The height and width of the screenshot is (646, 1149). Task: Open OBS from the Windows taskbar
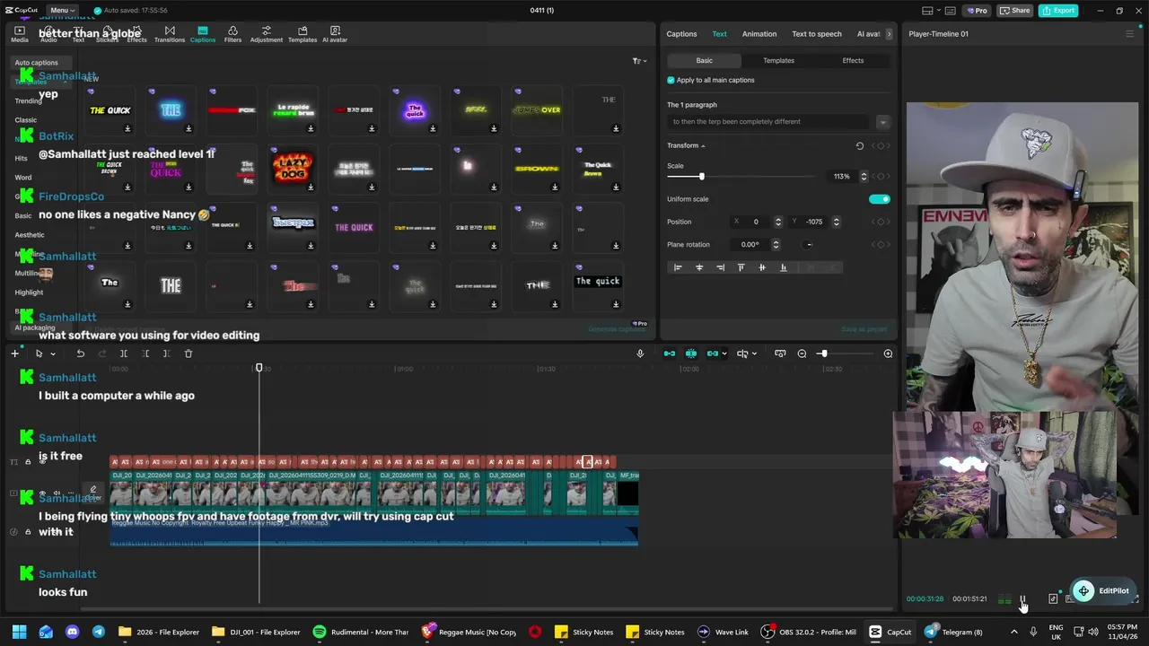(x=810, y=632)
